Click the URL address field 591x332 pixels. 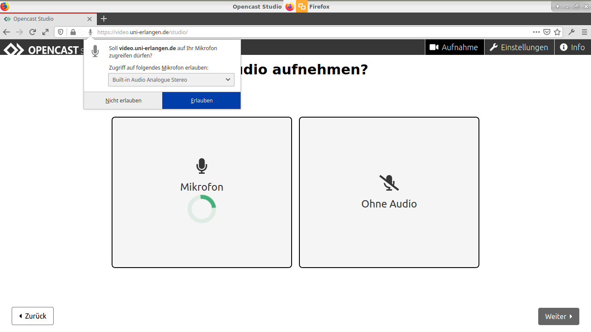[303, 32]
